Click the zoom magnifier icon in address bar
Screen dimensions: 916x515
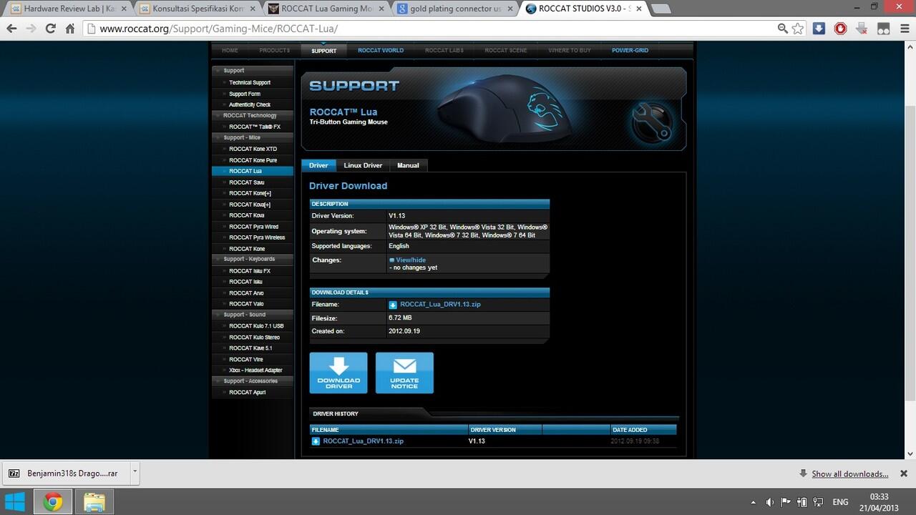782,29
